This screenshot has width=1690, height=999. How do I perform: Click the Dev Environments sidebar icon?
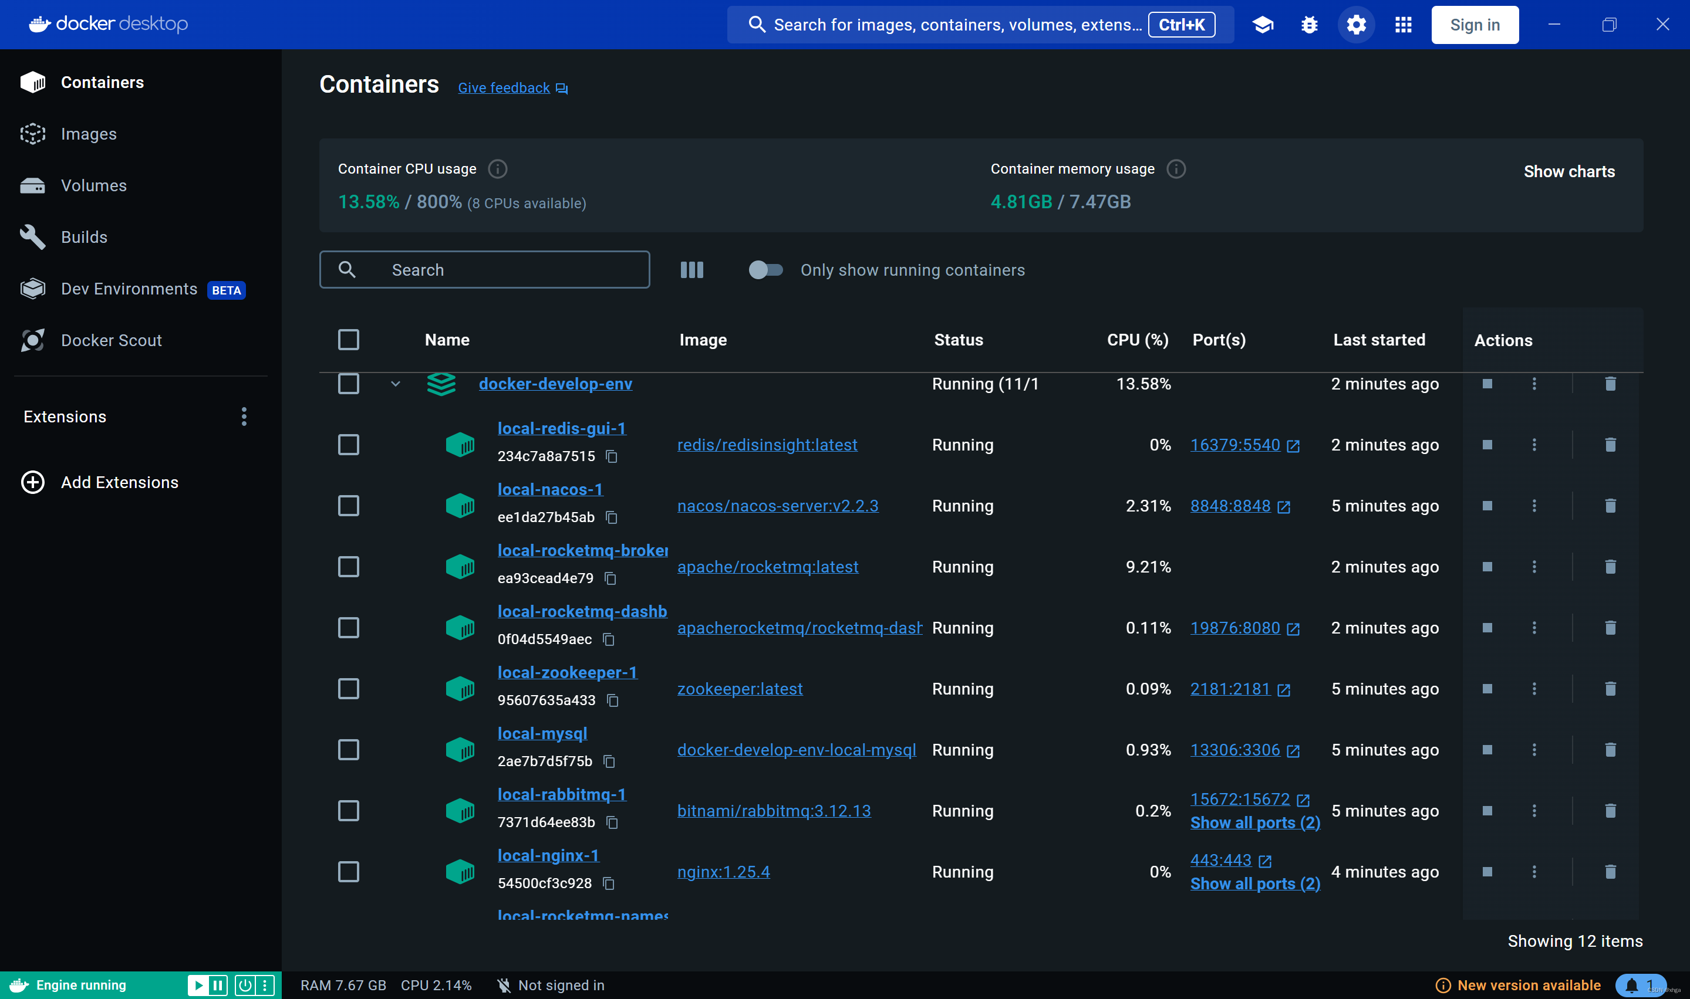32,288
